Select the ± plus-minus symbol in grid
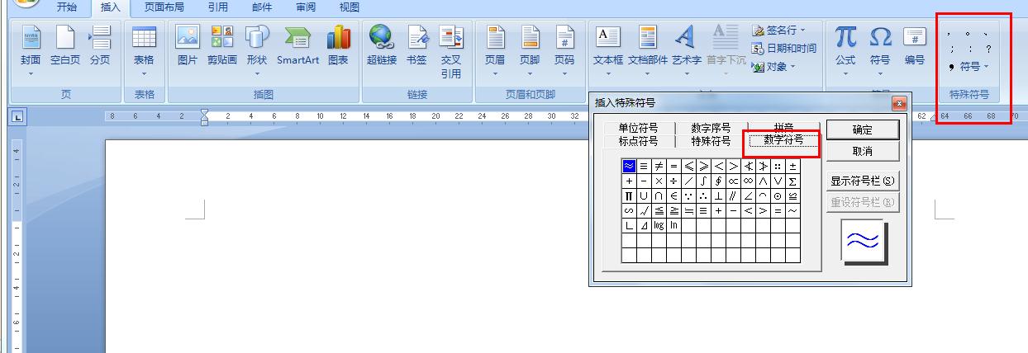The image size is (1028, 353). [792, 167]
